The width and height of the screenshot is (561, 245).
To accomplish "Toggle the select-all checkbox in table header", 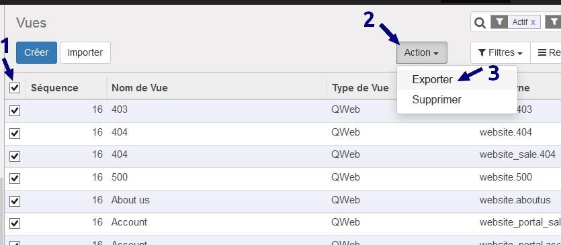I will point(15,88).
